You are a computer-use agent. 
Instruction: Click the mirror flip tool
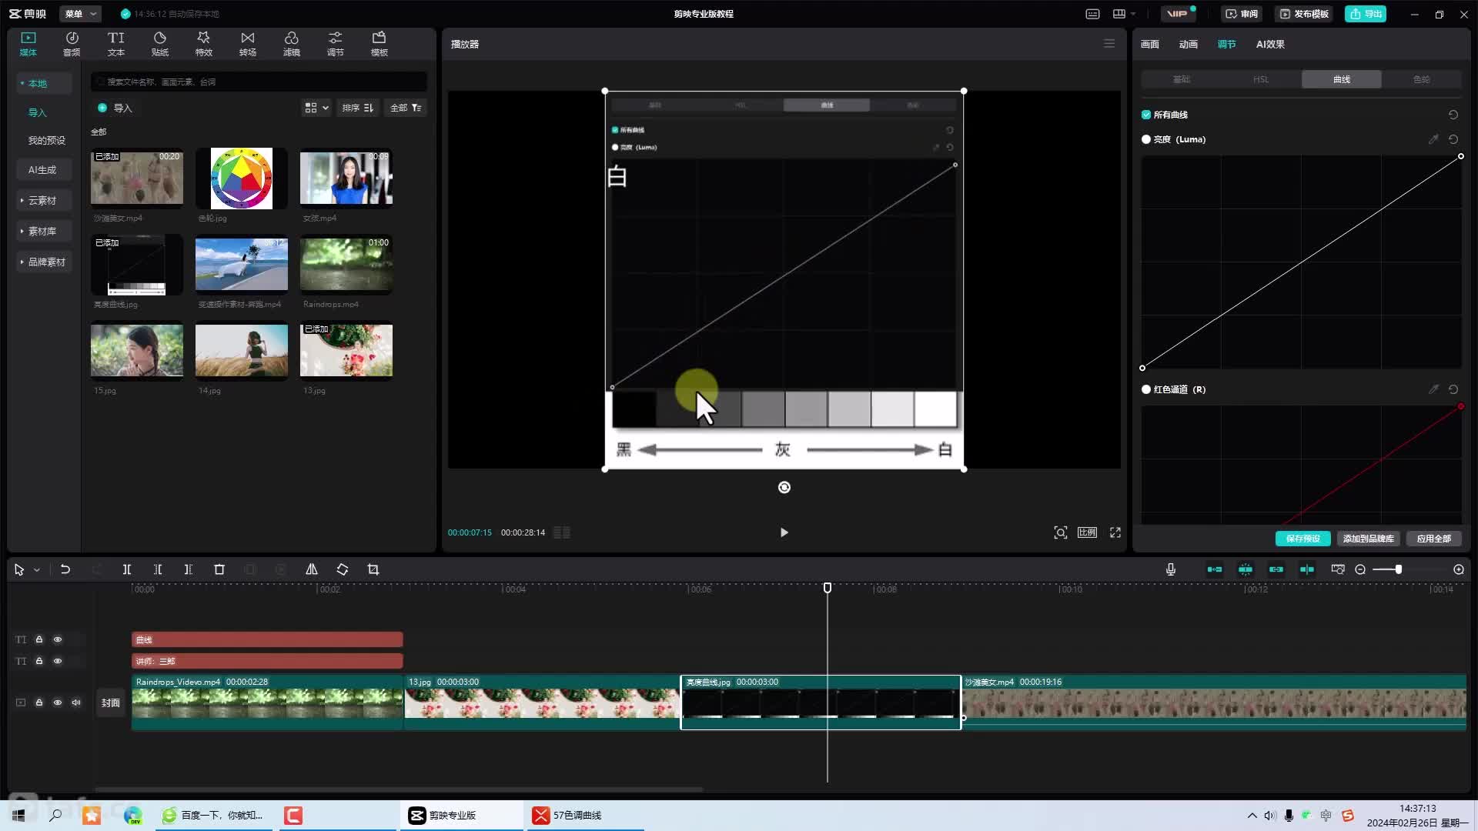pos(312,569)
